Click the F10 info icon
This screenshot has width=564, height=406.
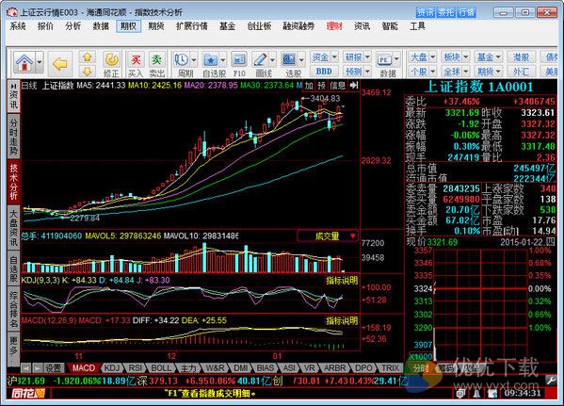239,59
